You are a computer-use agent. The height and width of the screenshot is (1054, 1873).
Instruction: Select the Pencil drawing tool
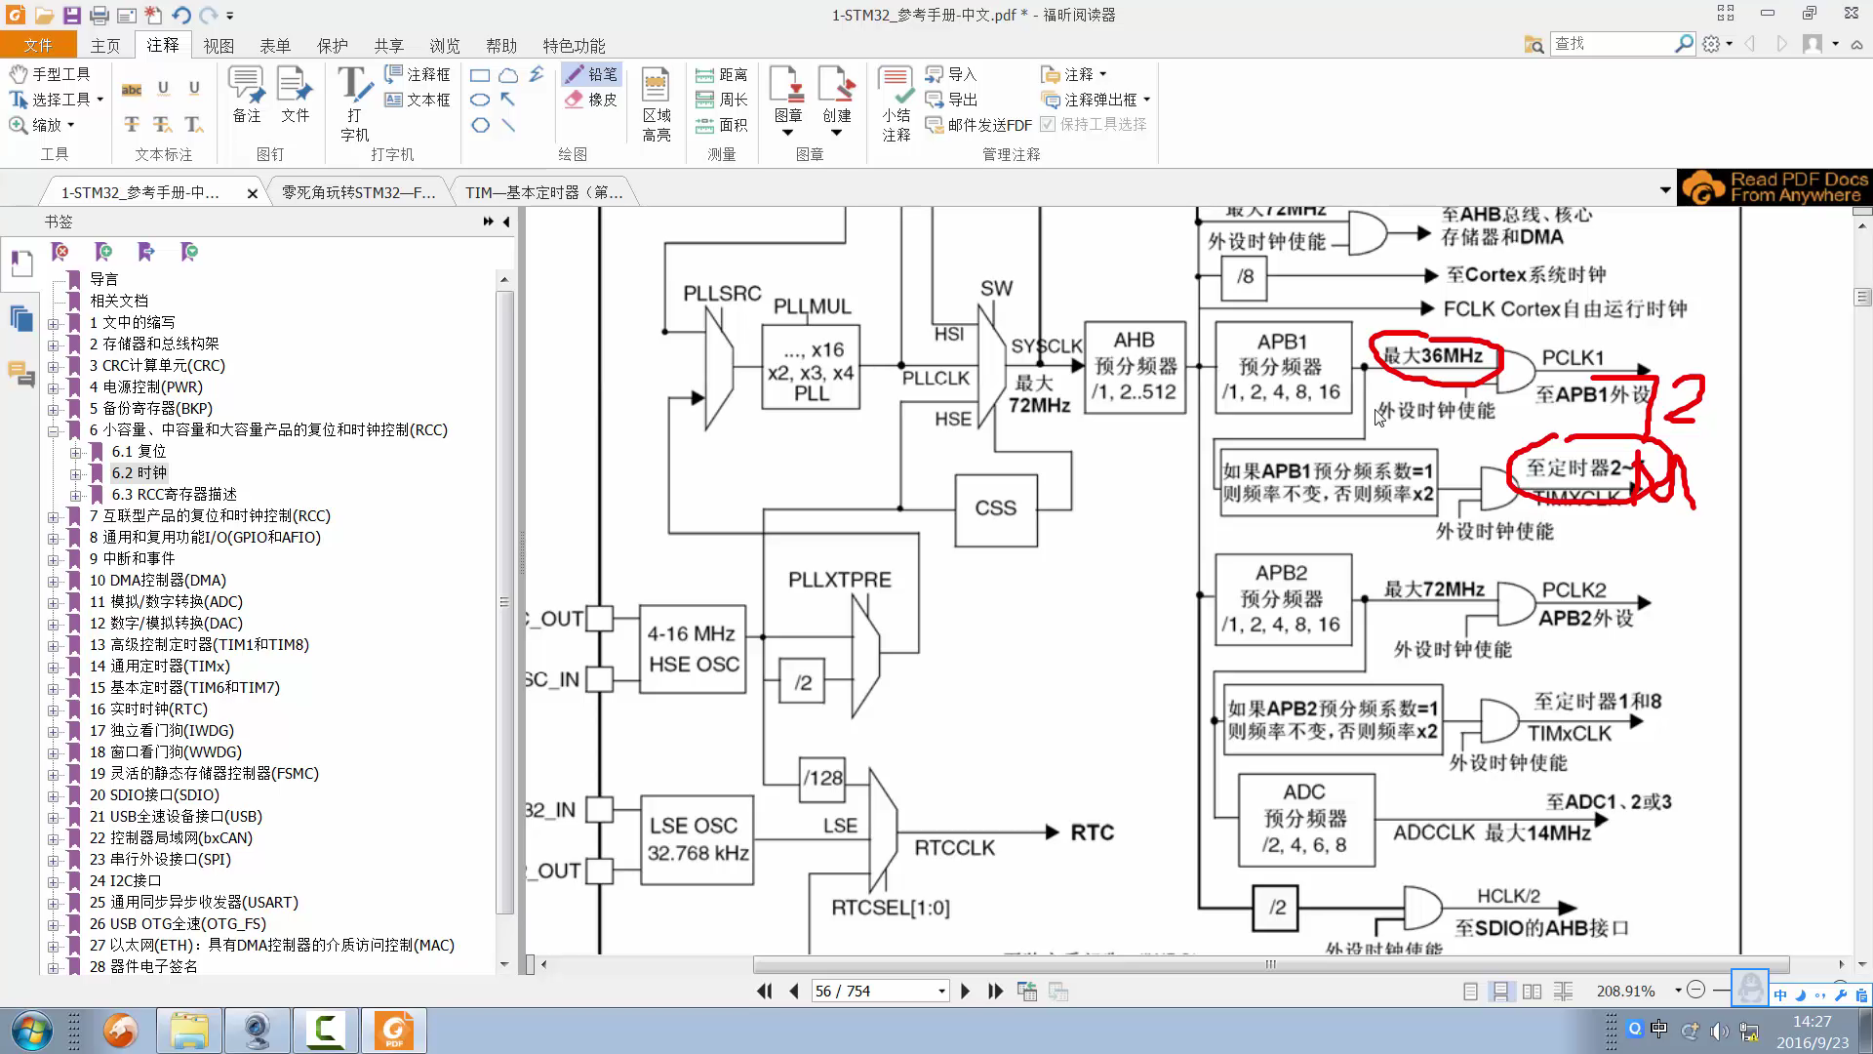(x=591, y=74)
